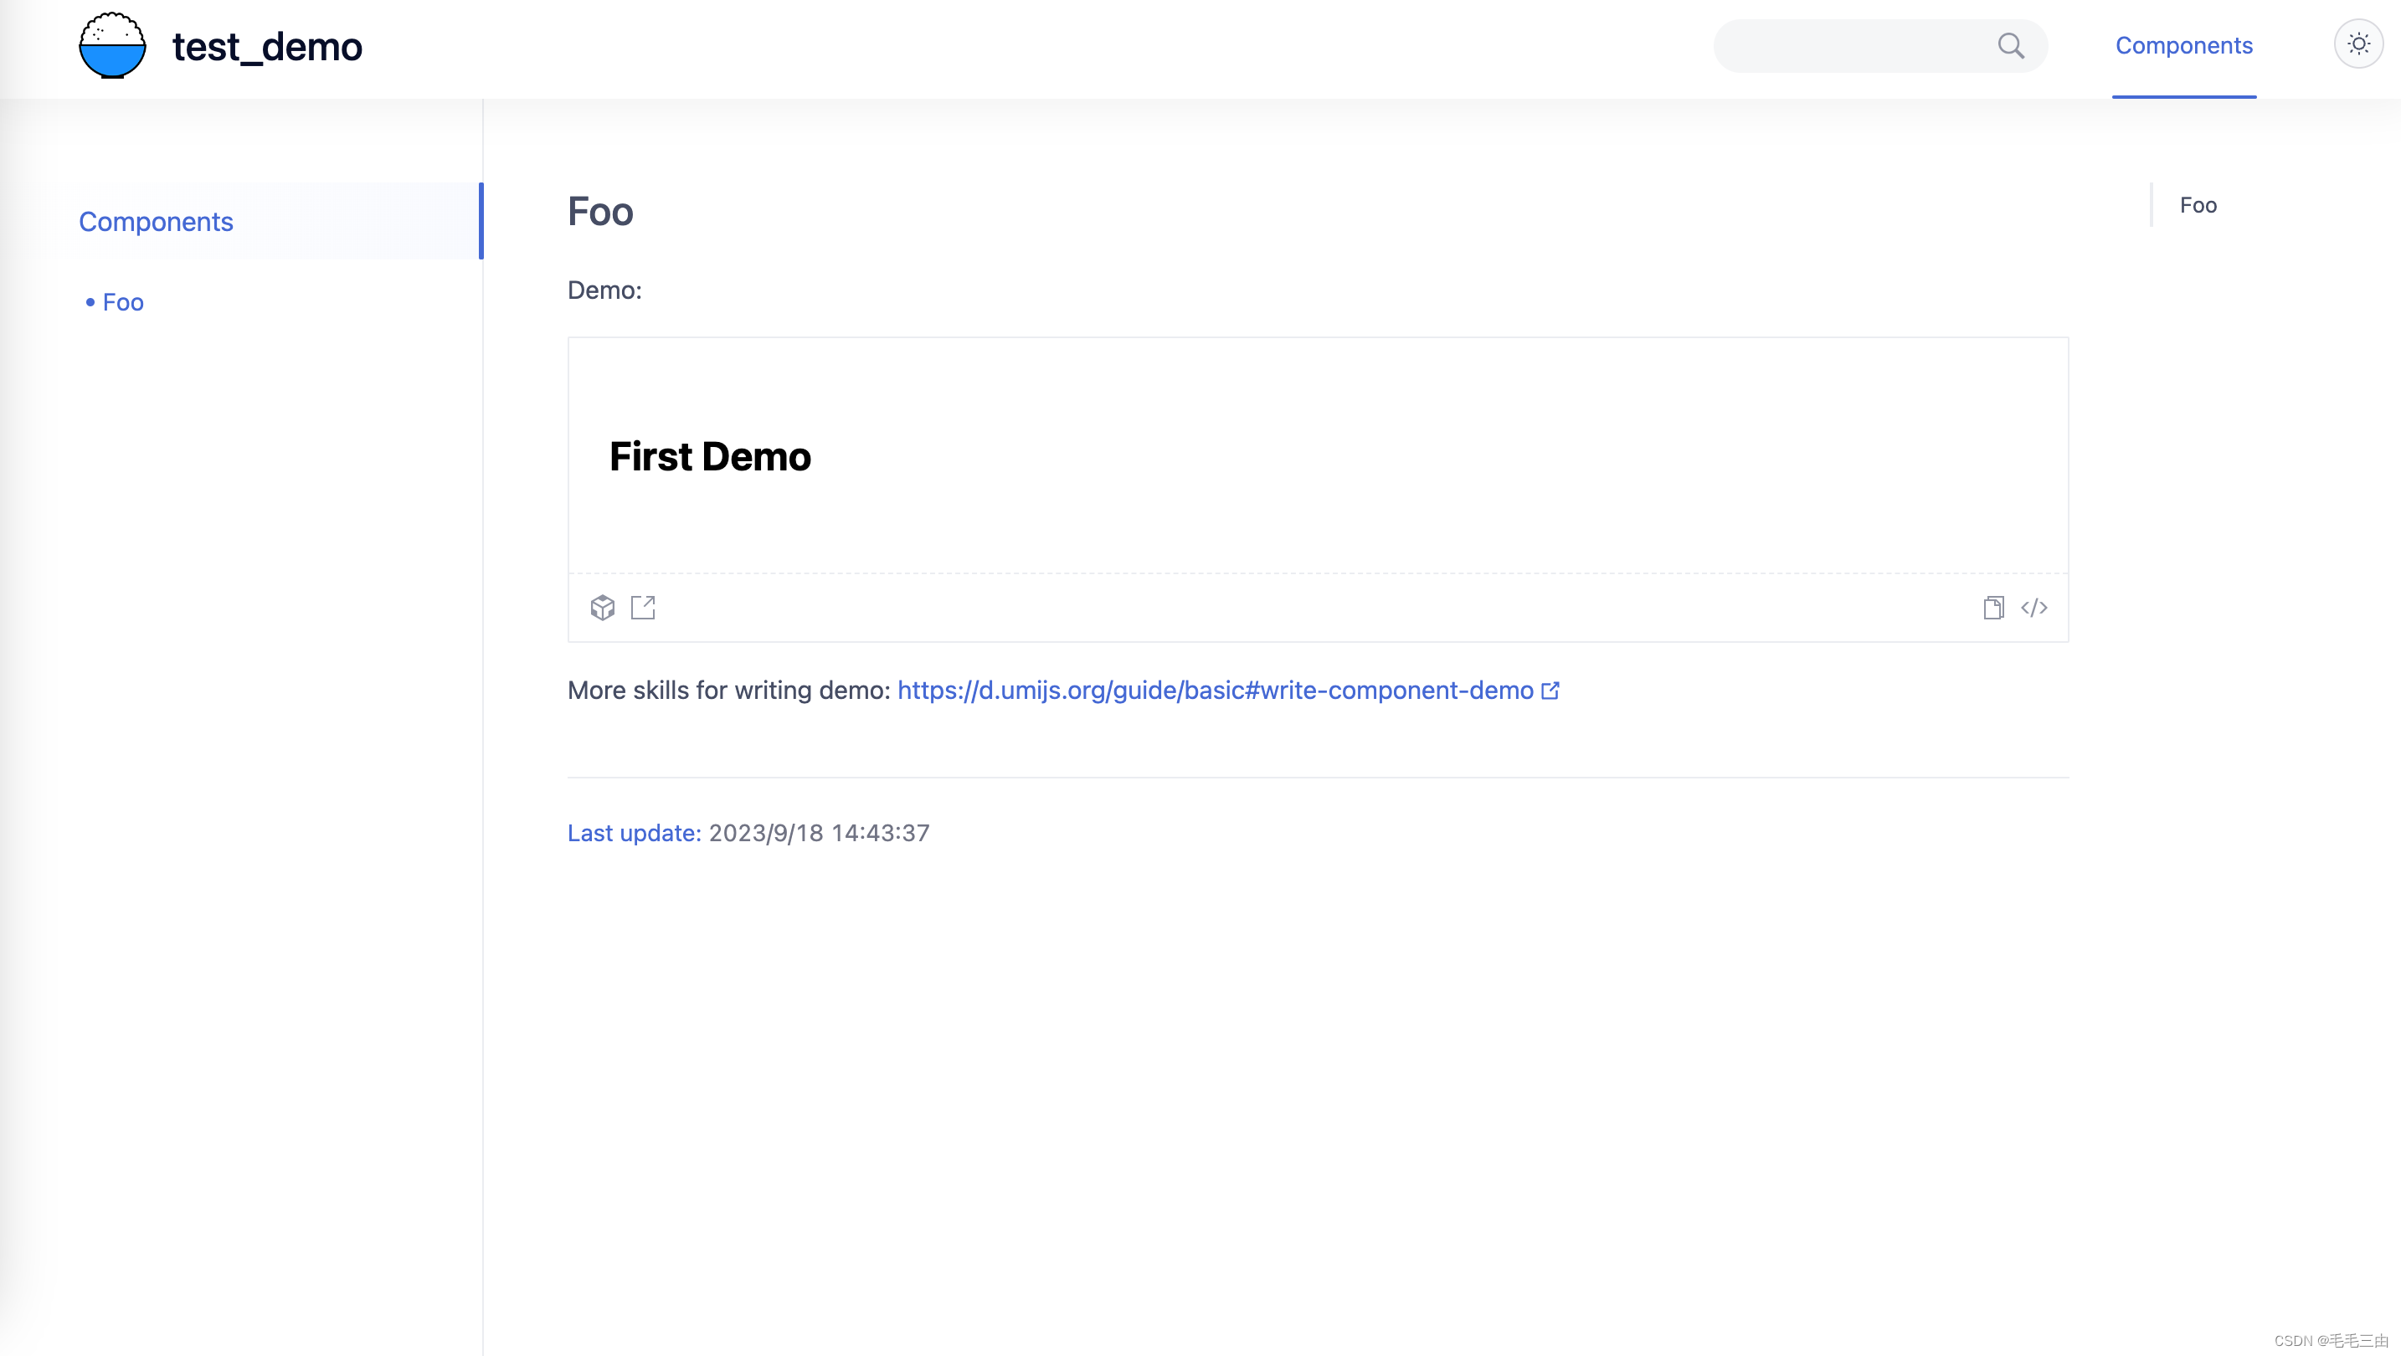Toggle the Components section expander
The width and height of the screenshot is (2401, 1356).
point(155,221)
